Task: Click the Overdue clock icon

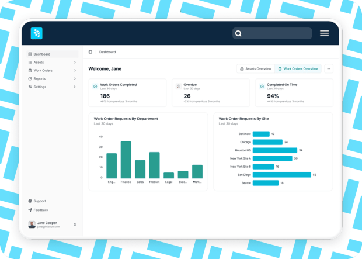Action: coord(179,87)
